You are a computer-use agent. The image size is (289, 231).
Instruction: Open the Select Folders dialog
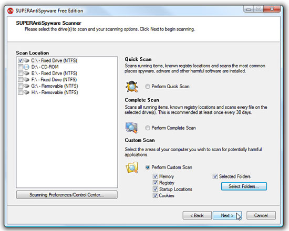pos(244,186)
